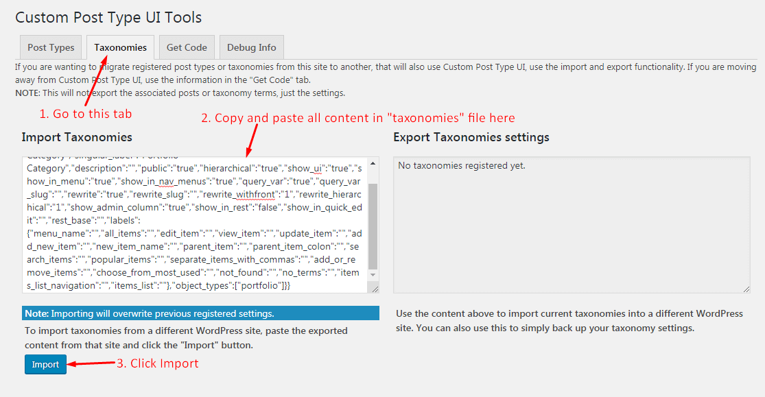765x397 pixels.
Task: Click the red "Click Import" annotation
Action: point(157,363)
